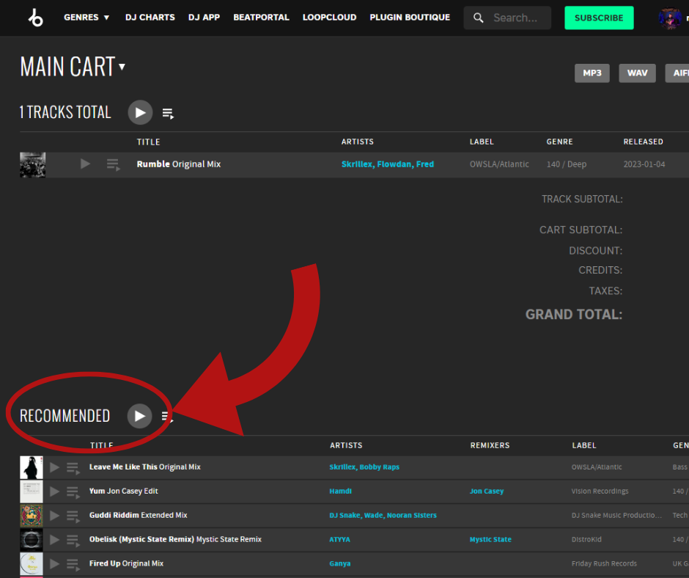The image size is (689, 578).
Task: Open Yum track artwork thumbnail
Action: pos(32,491)
